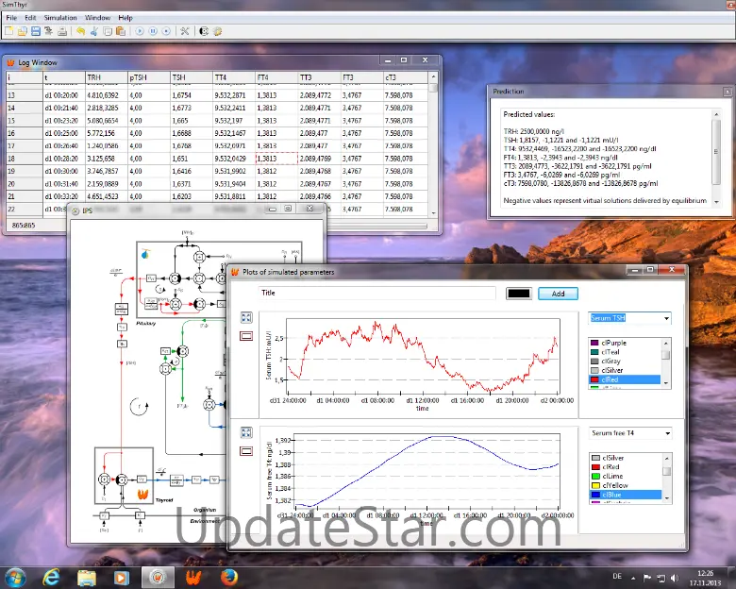Click the Save disk icon in toolbar

(36, 31)
